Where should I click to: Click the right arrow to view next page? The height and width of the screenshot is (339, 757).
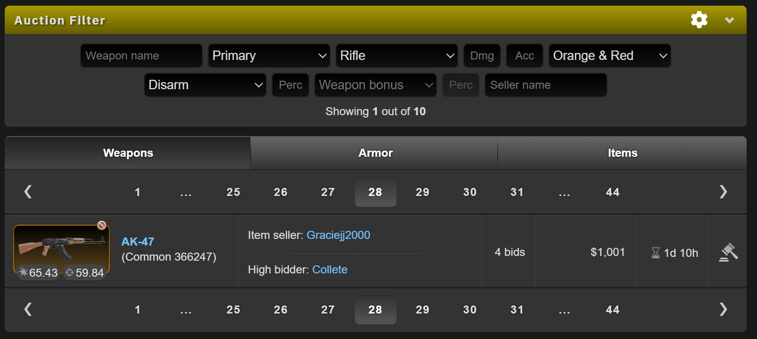[723, 192]
